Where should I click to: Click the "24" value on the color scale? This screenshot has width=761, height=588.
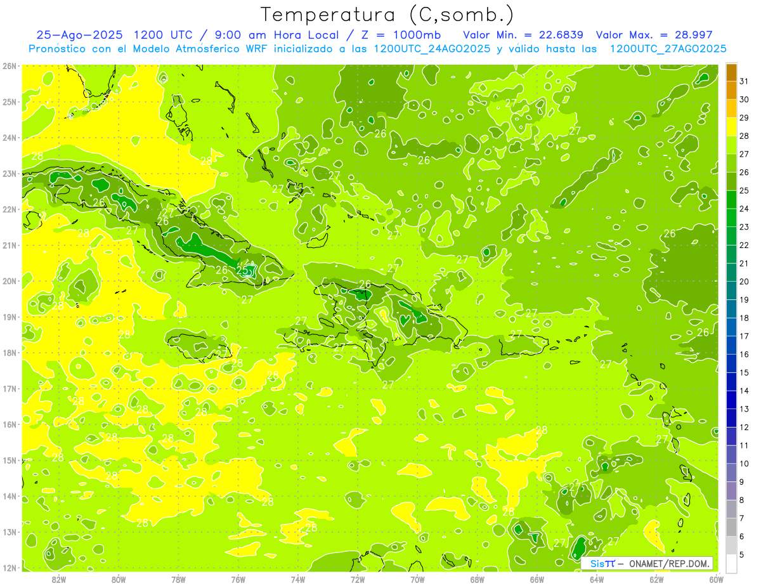point(745,209)
